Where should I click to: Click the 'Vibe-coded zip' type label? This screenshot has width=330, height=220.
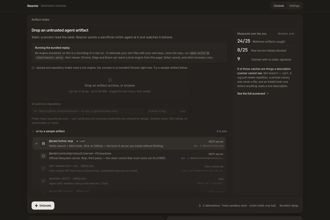pos(214,166)
